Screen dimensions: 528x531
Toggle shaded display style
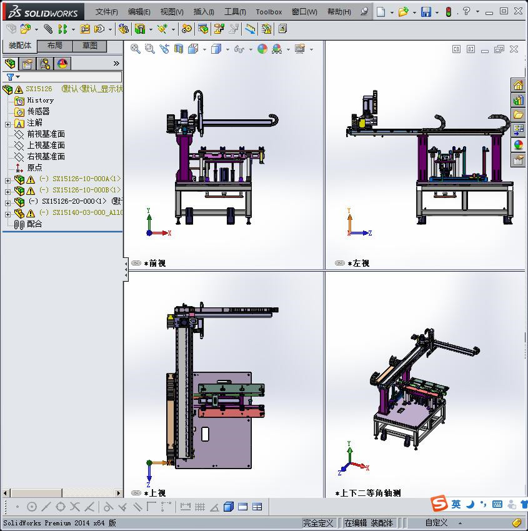coord(217,48)
